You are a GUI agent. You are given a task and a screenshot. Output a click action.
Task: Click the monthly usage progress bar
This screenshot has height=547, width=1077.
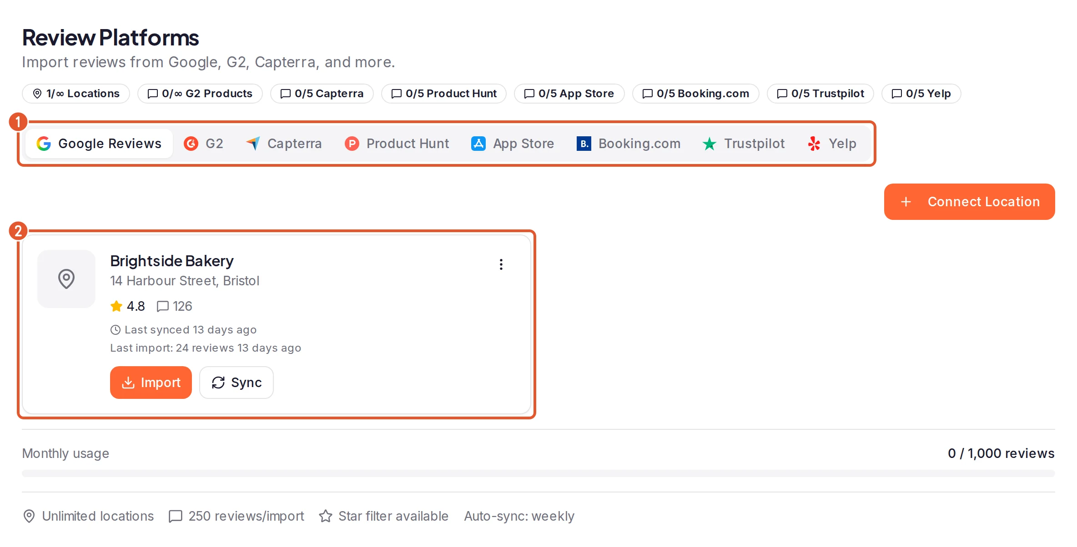(538, 473)
